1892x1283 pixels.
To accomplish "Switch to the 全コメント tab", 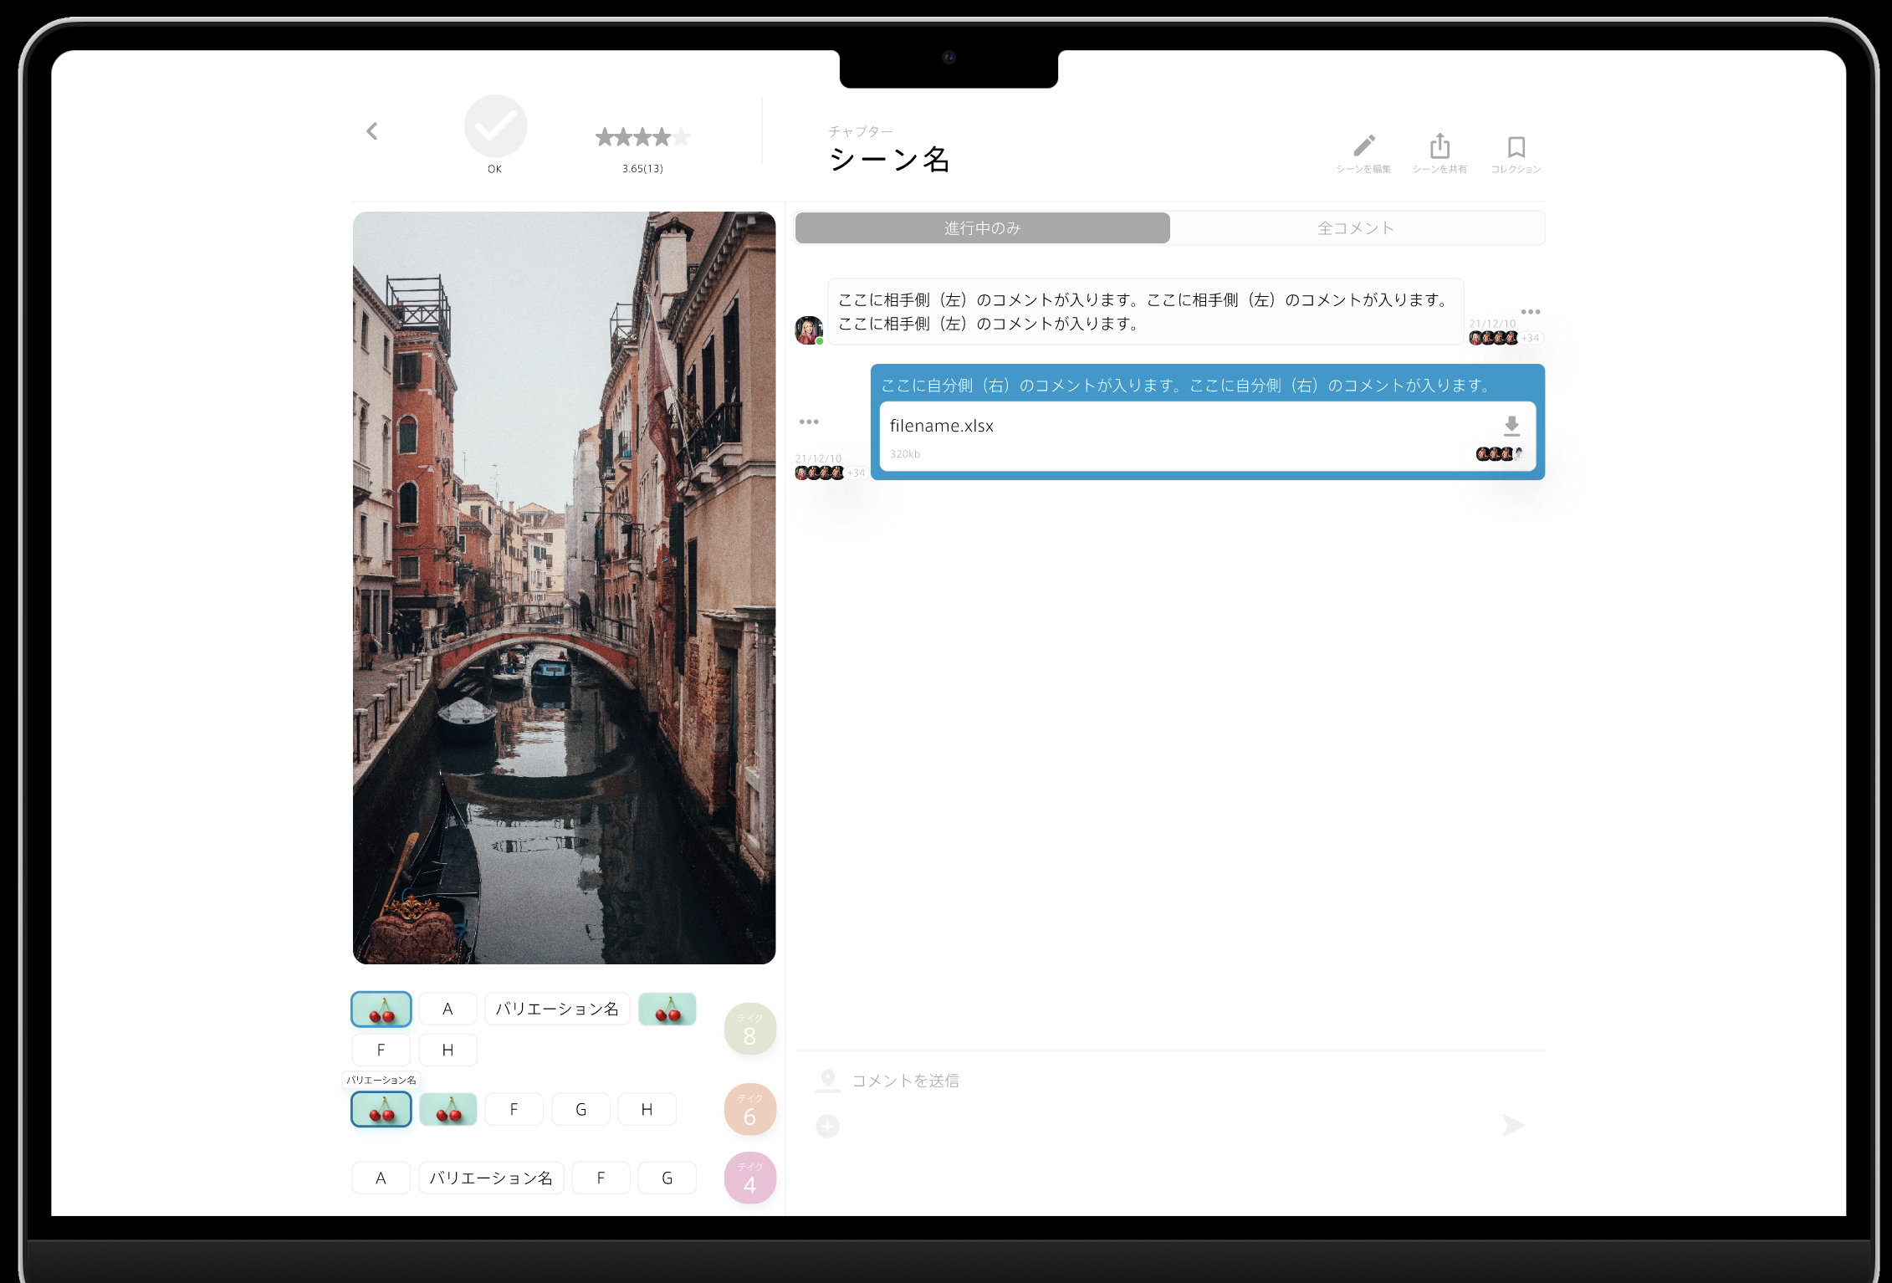I will 1356,228.
